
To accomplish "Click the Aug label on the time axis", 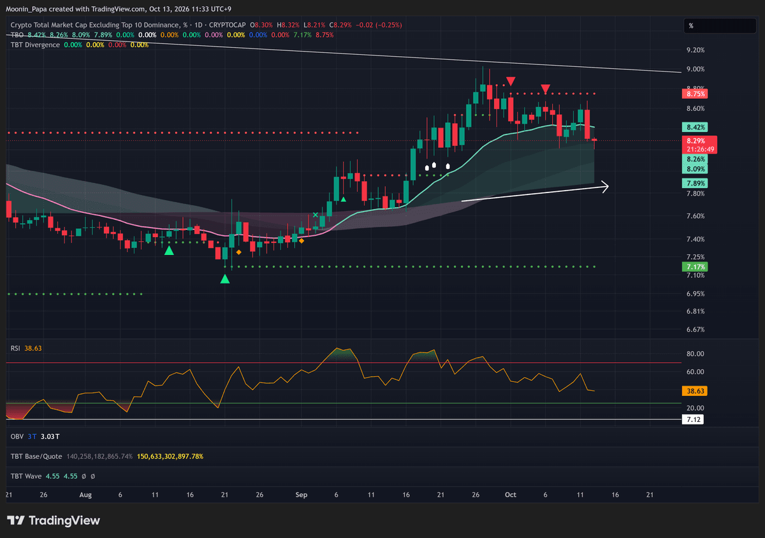I will [x=86, y=495].
